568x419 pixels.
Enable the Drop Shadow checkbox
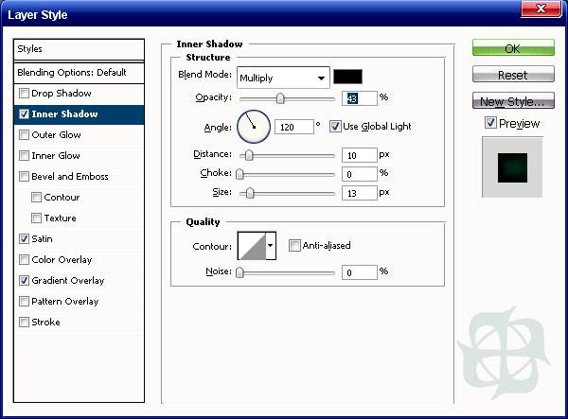coord(24,94)
